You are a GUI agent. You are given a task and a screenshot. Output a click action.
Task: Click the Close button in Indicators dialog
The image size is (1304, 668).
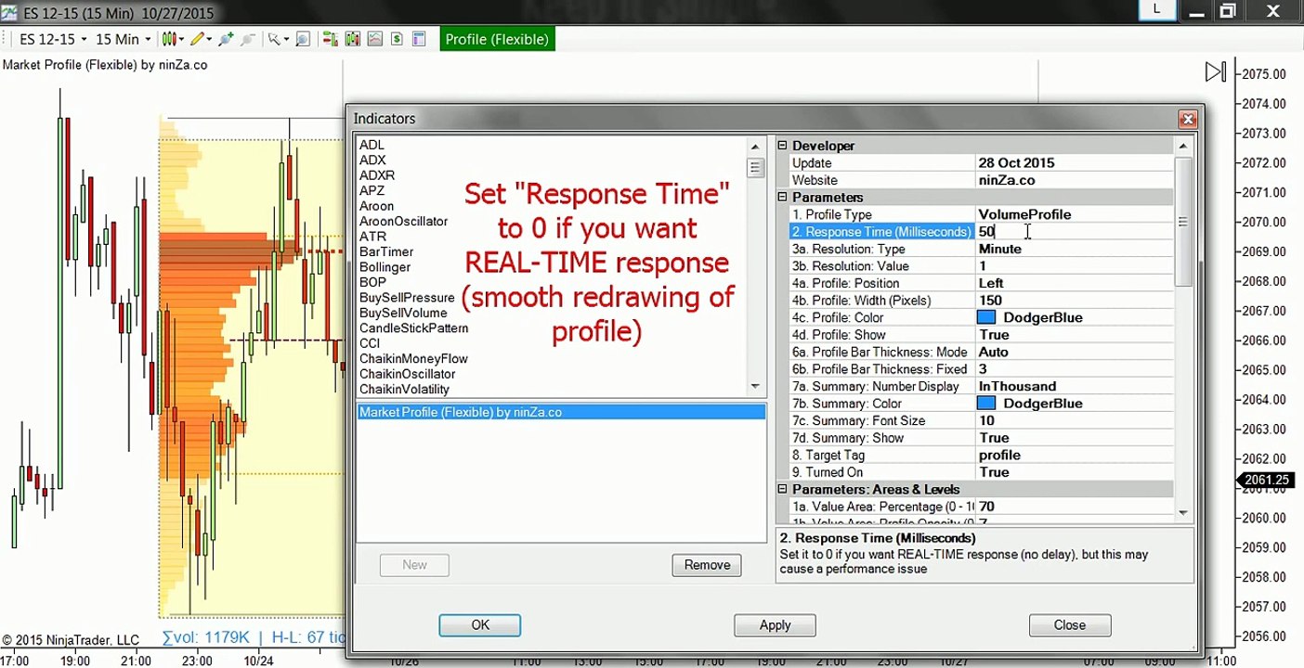[1069, 625]
